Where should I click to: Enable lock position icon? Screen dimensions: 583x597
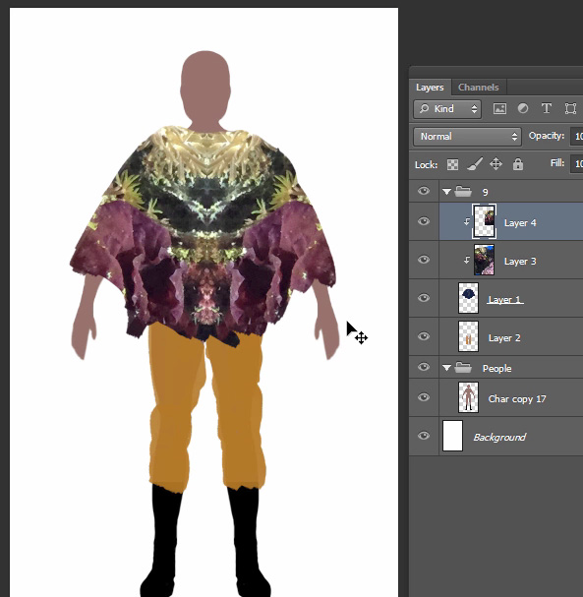(496, 164)
